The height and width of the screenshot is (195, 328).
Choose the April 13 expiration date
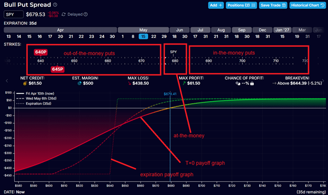coord(8,37)
